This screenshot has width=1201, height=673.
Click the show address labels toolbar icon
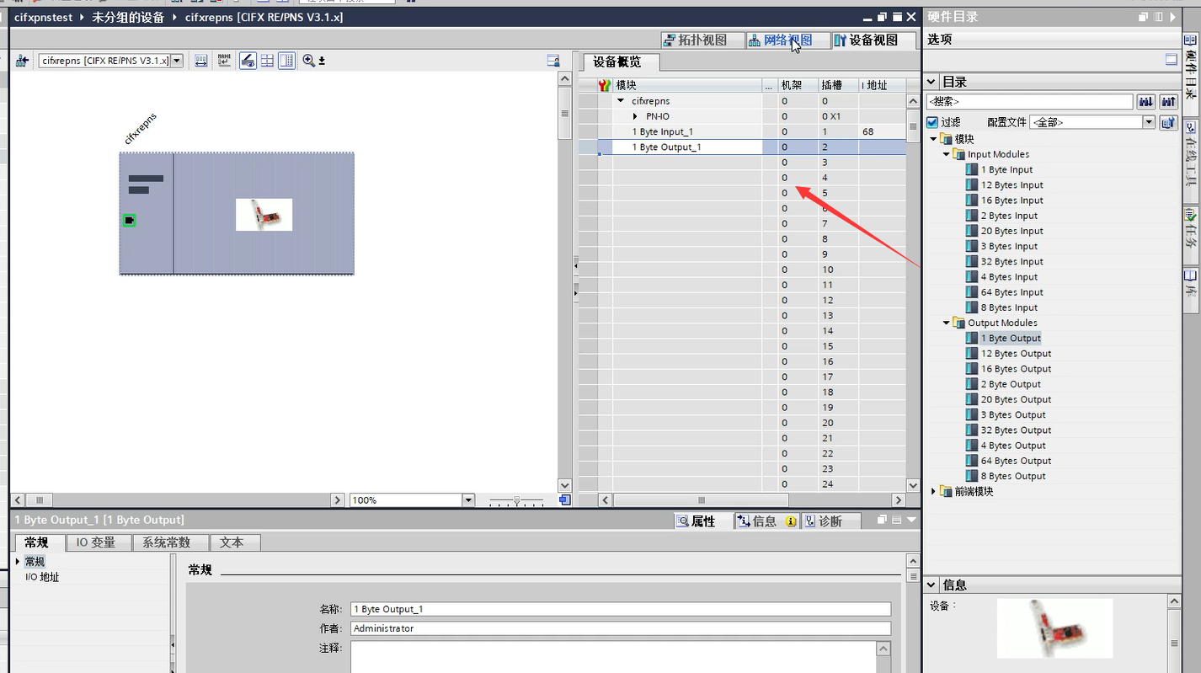tap(201, 61)
